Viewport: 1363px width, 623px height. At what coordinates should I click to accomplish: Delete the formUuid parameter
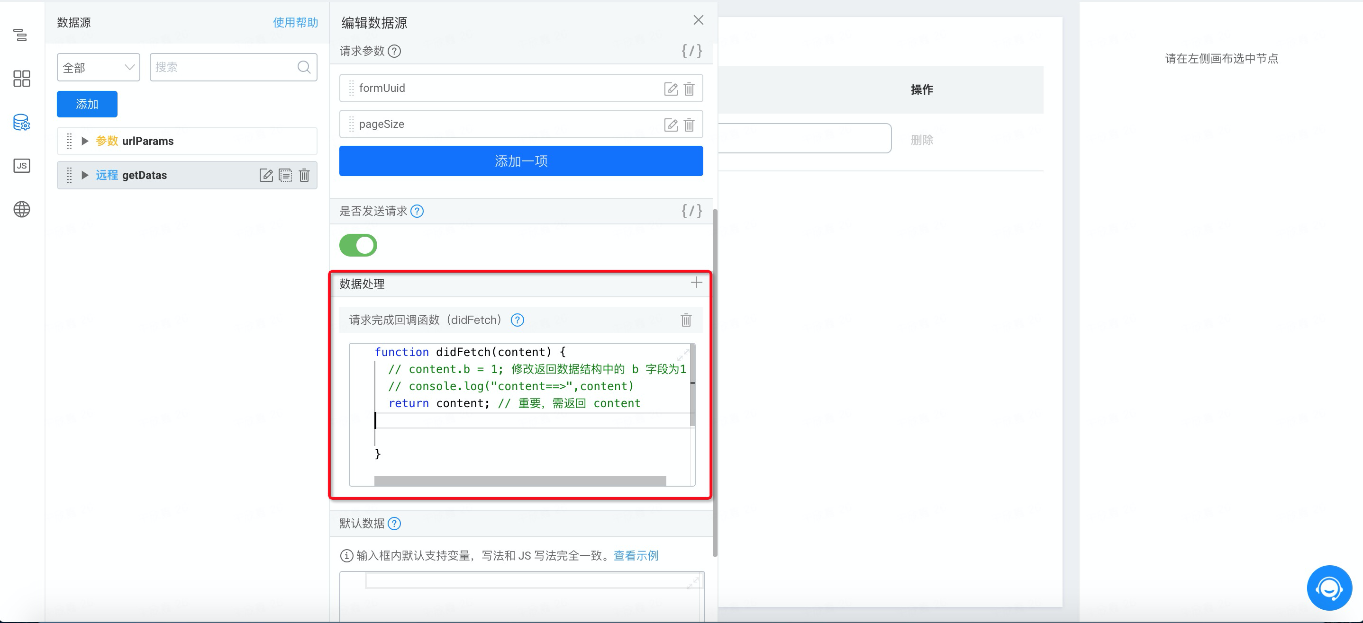(x=689, y=89)
